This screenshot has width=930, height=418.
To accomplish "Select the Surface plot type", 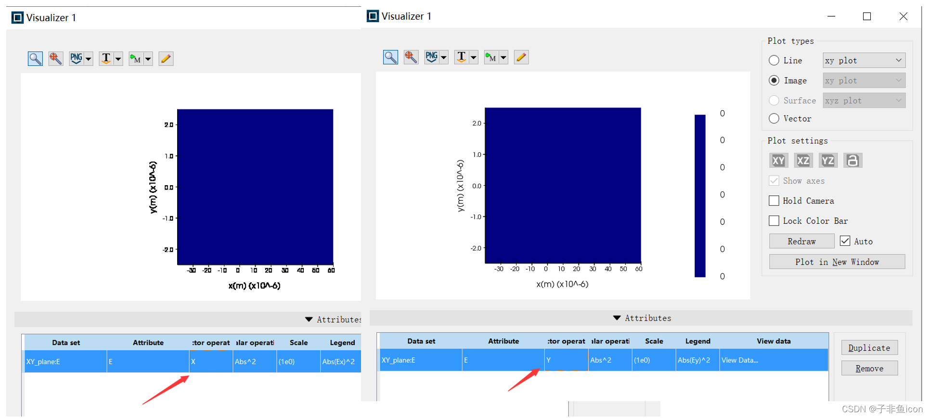I will click(774, 101).
